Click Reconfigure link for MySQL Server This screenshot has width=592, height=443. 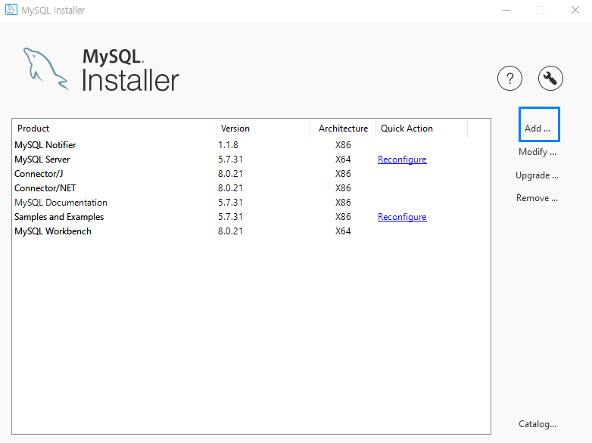click(x=402, y=160)
